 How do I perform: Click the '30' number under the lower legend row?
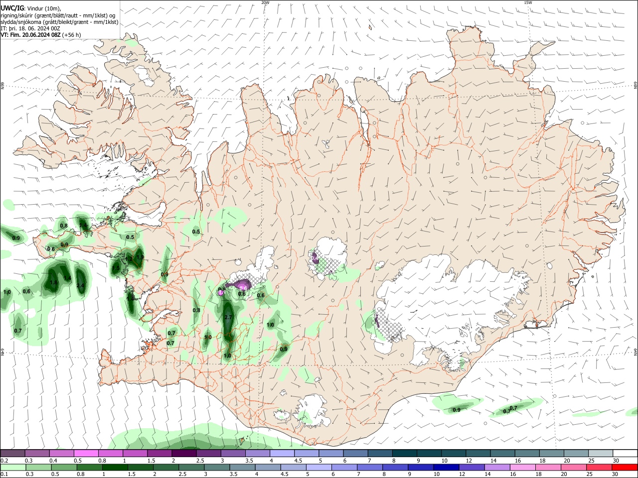(x=615, y=474)
